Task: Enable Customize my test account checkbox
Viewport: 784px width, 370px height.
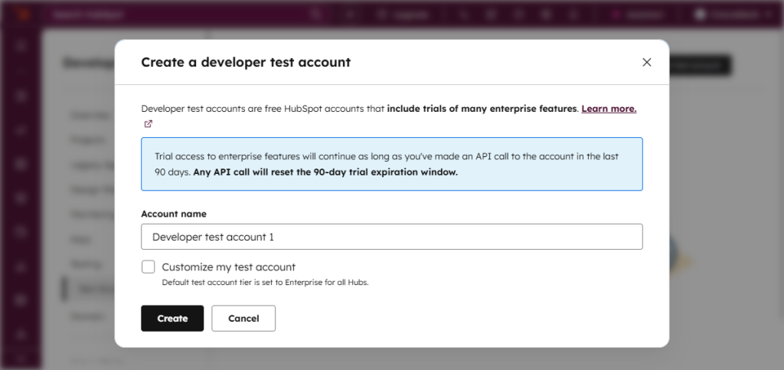Action: pos(148,267)
